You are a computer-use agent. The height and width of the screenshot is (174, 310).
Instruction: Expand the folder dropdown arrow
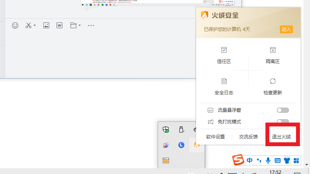click(x=79, y=26)
